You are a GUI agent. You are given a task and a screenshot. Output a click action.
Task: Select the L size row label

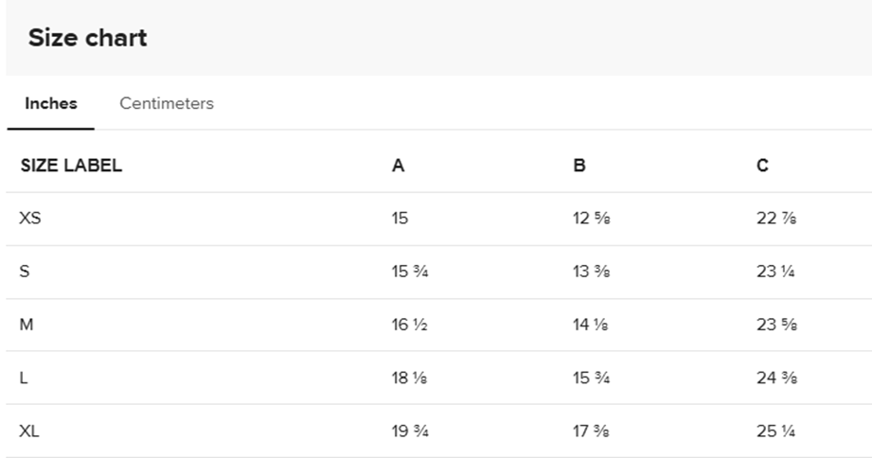pos(24,379)
